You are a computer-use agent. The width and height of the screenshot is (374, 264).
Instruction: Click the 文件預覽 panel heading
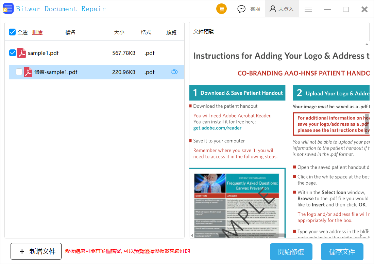203,32
